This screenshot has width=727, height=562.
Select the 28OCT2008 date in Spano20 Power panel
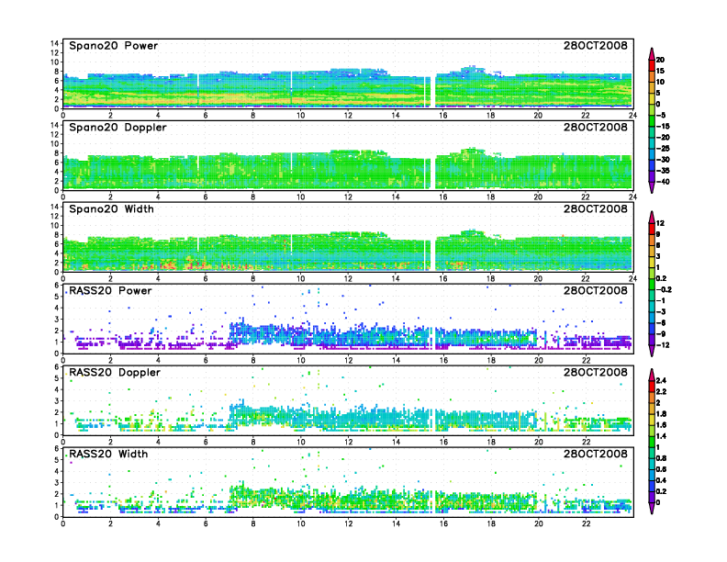[x=596, y=46]
